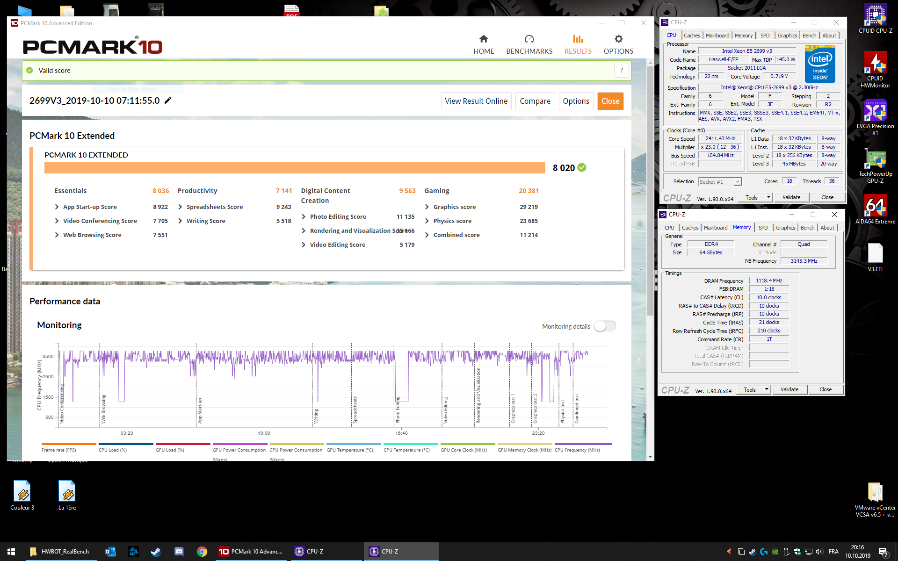The width and height of the screenshot is (898, 561).
Task: Open Google Chrome from taskbar
Action: point(202,552)
